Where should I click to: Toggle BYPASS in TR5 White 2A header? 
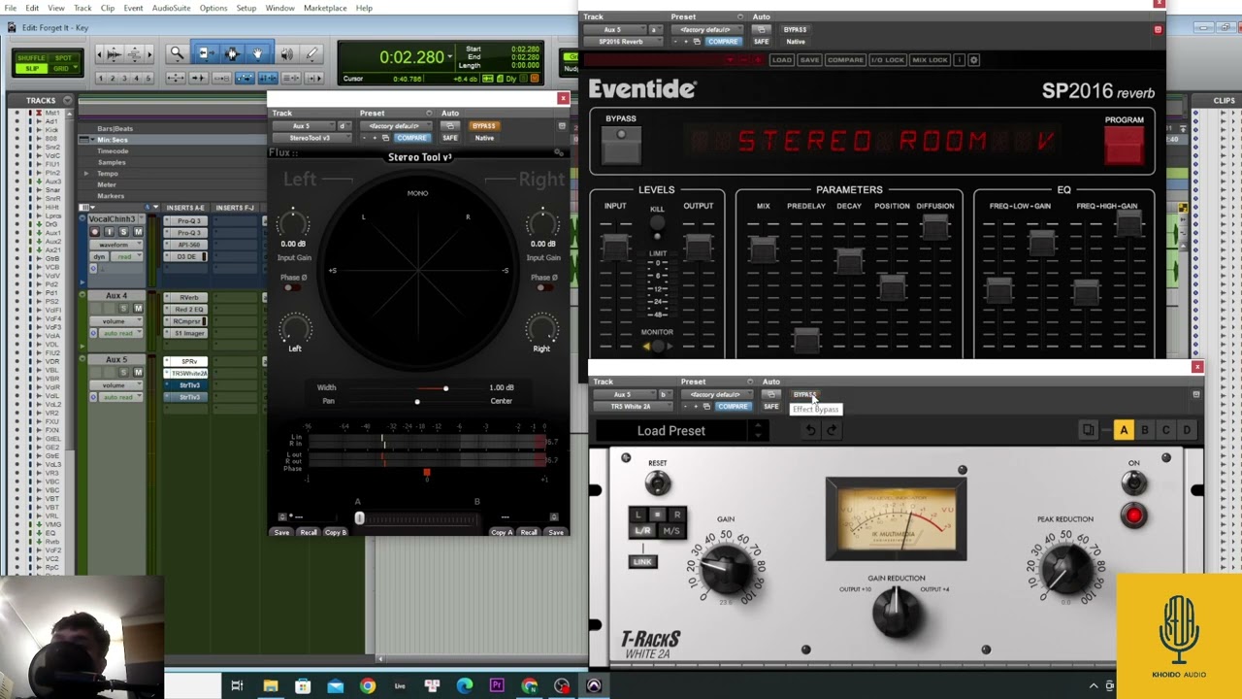(804, 395)
